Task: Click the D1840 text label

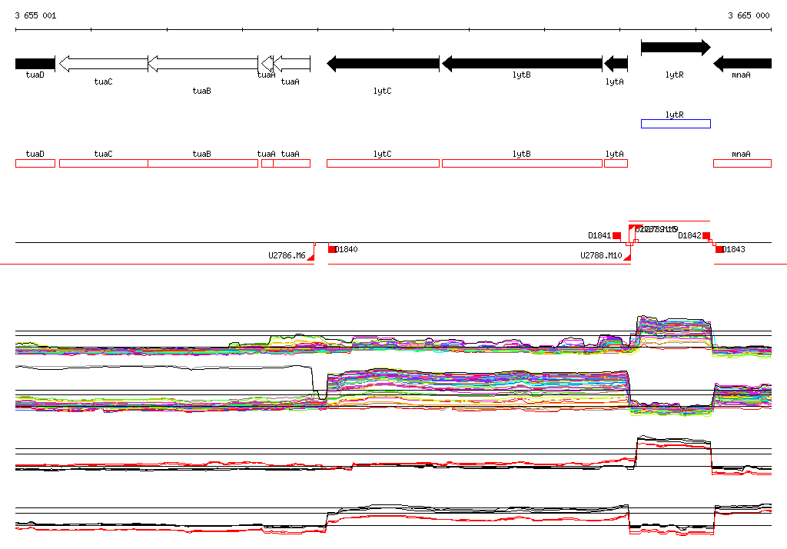Action: [347, 249]
